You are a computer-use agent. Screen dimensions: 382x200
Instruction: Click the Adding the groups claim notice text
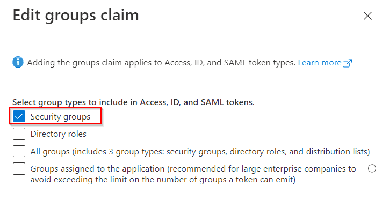click(161, 63)
